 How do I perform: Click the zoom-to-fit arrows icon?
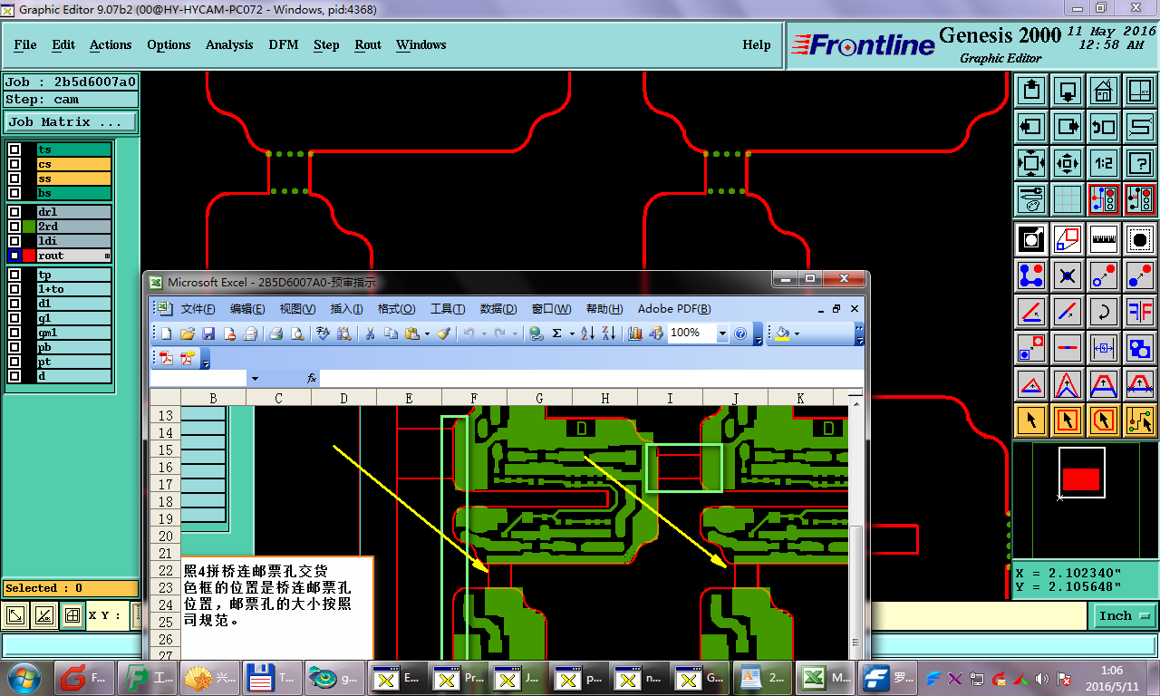coord(1031,164)
